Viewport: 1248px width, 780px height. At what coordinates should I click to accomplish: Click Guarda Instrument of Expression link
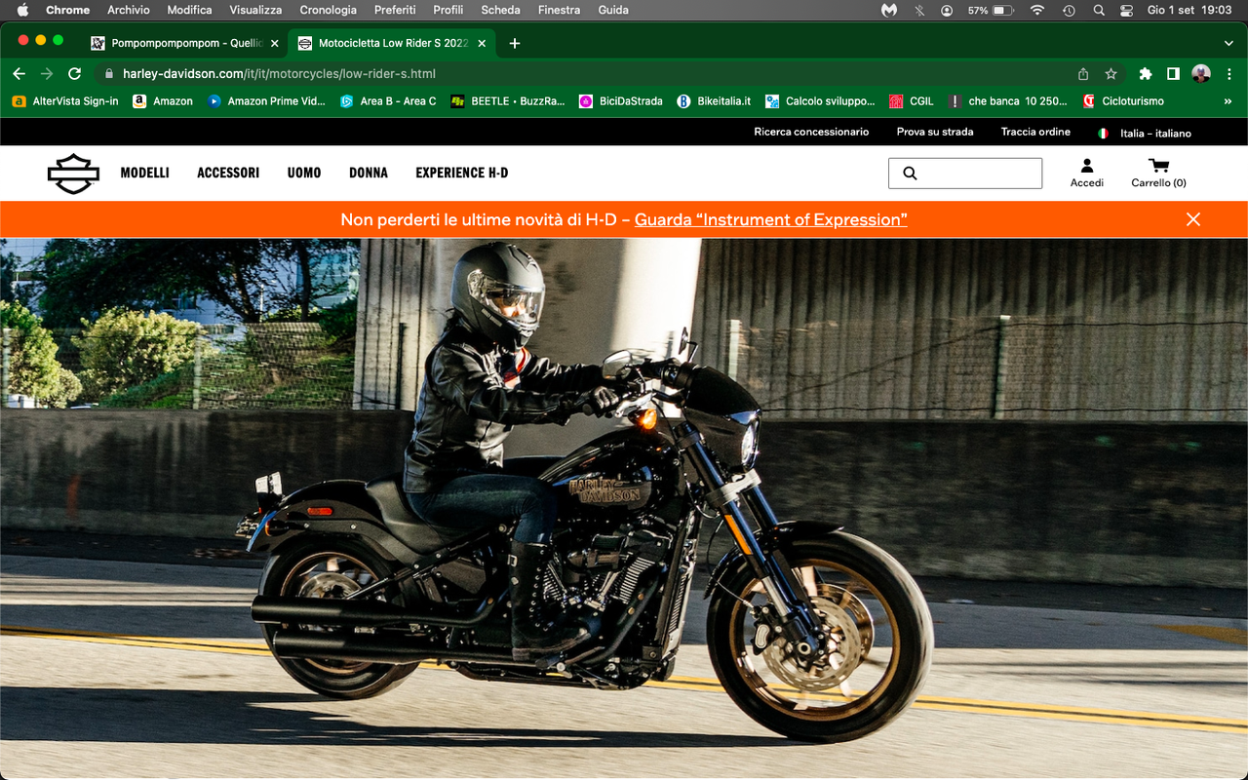click(x=771, y=219)
